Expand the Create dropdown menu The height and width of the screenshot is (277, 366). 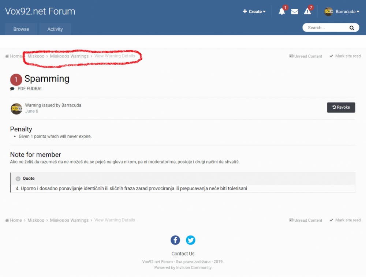pyautogui.click(x=254, y=12)
